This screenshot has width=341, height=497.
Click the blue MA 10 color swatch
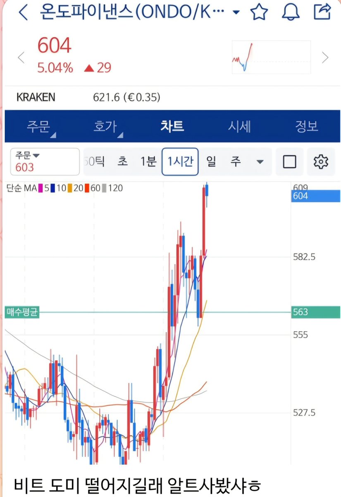[53, 189]
